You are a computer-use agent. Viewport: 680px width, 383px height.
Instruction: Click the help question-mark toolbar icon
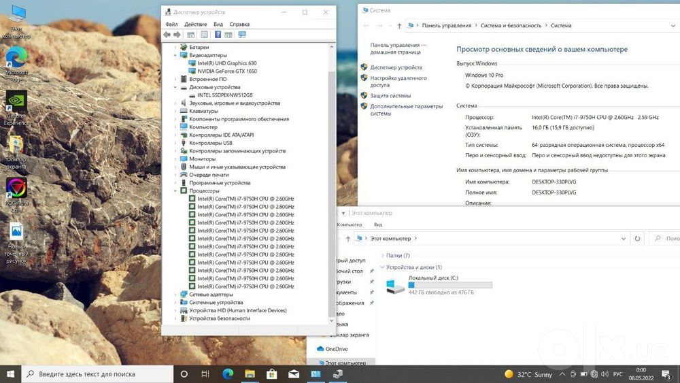pyautogui.click(x=218, y=35)
